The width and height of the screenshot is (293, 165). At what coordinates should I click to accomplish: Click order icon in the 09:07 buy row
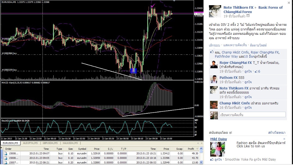click(5, 153)
